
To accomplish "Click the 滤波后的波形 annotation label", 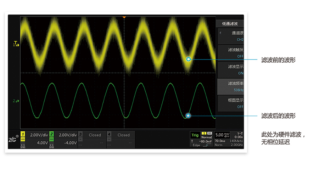I will 278,116.
